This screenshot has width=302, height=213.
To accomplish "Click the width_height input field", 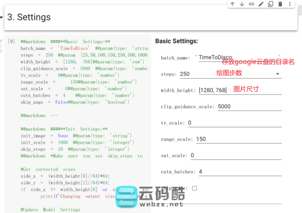I will pyautogui.click(x=240, y=90).
